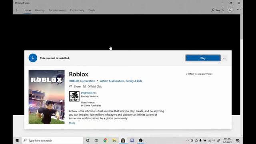Open the taskbar clock and date
This screenshot has height=144, width=256.
point(227,140)
